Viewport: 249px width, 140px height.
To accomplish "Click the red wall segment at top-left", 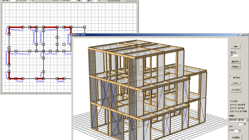I will (16, 27).
